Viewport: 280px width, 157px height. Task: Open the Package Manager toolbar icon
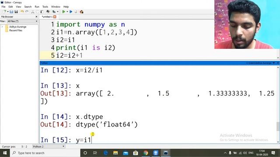[x=82, y=12]
